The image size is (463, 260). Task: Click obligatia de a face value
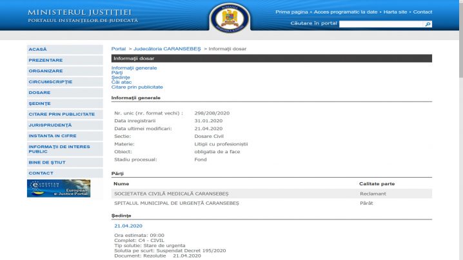[217, 152]
